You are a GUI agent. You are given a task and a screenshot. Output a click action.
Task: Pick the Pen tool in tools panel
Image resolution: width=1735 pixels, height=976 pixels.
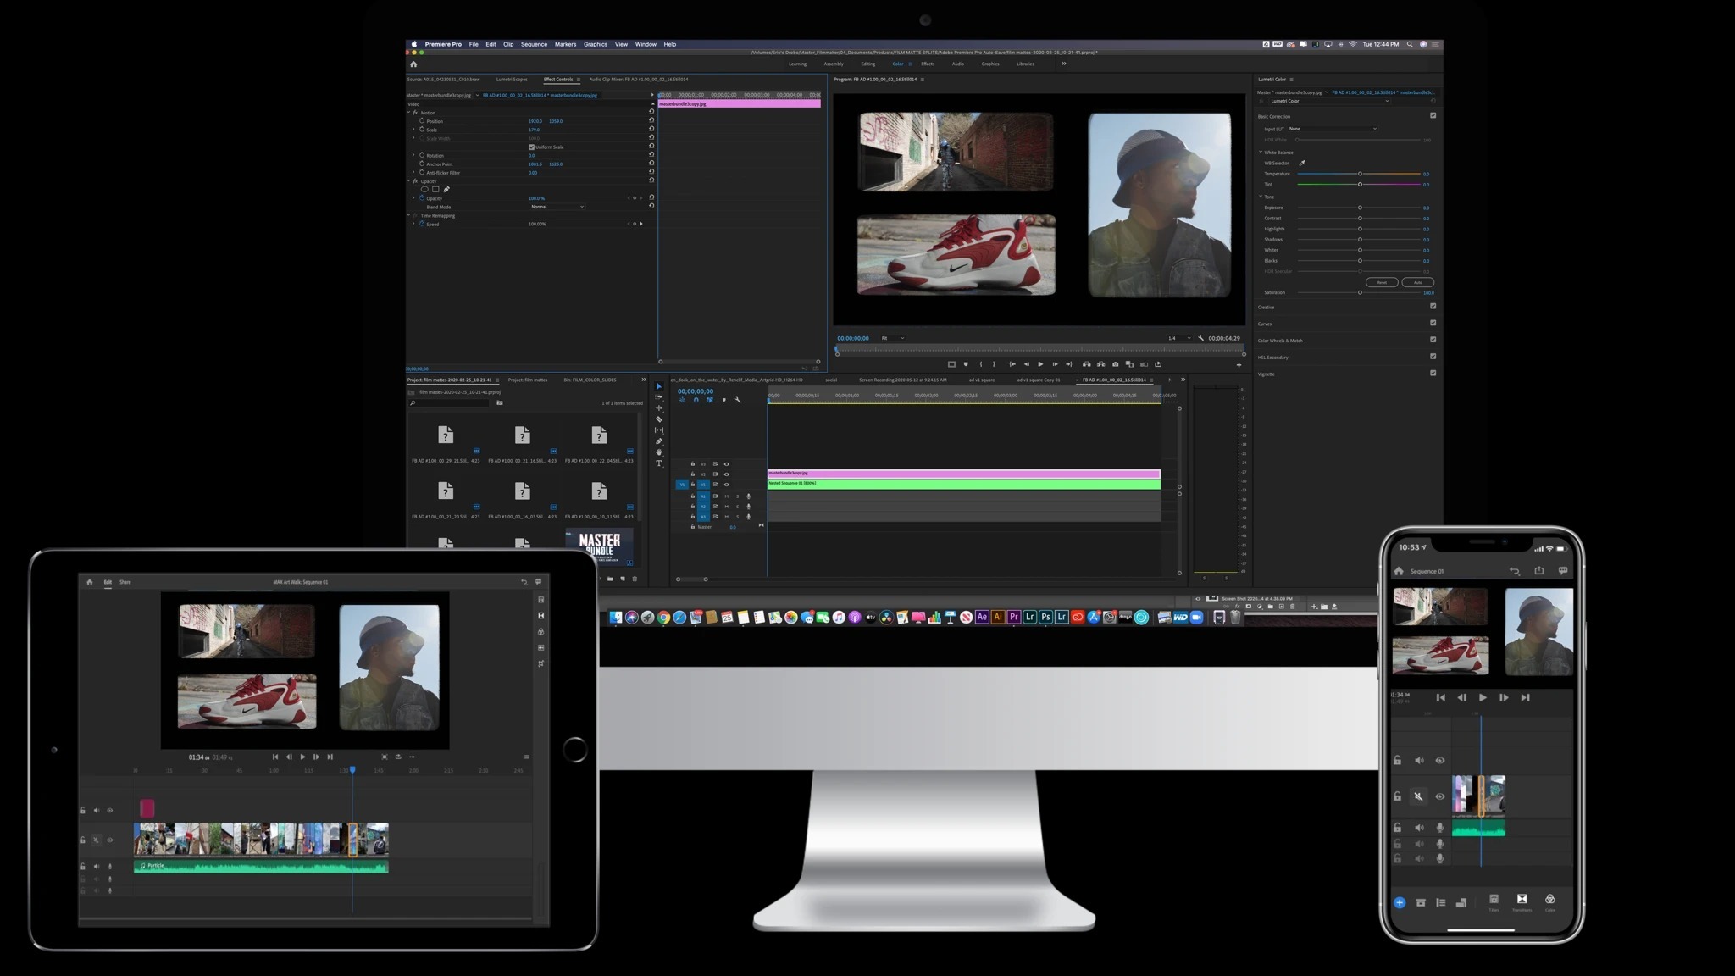tap(659, 441)
